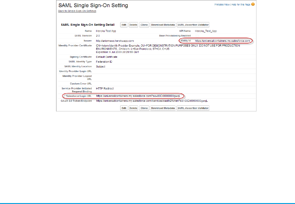Click the top Delete button
This screenshot has width=295, height=204.
pos(134,25)
